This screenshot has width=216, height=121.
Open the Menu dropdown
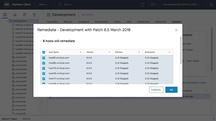43,5
